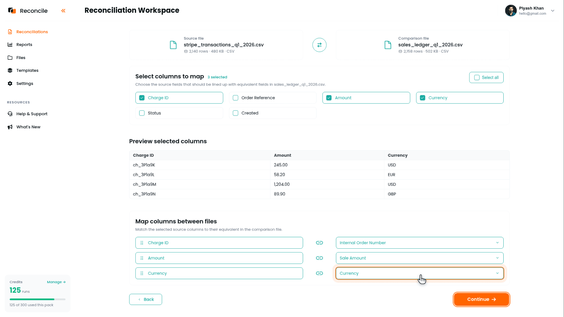The height and width of the screenshot is (317, 564).
Task: Uncheck the Charge ID column checkbox
Action: point(142,98)
